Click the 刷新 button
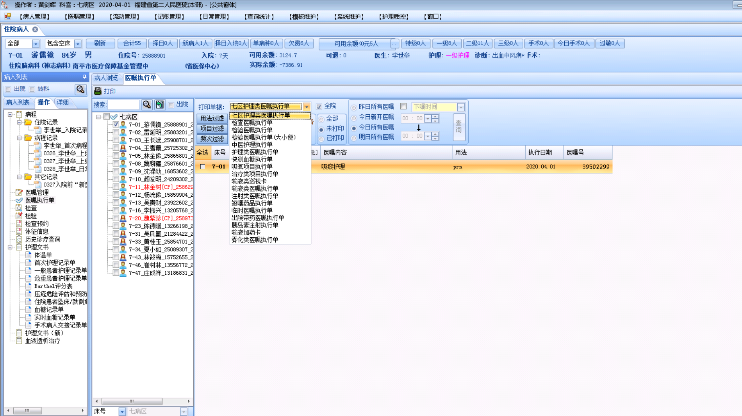The image size is (742, 416). point(100,43)
